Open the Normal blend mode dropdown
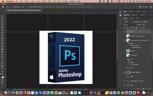The height and width of the screenshot is (96, 153). click(x=130, y=25)
